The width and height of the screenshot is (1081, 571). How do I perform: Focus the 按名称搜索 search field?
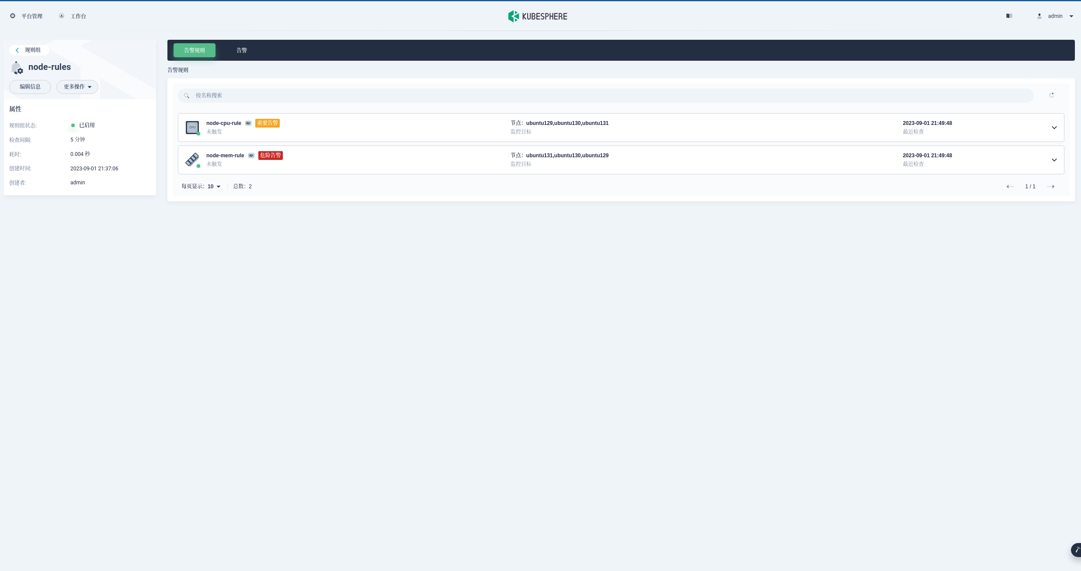605,96
